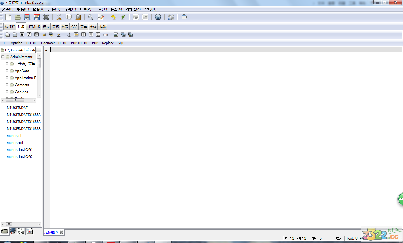Open the 文件(F) menu

[8, 9]
